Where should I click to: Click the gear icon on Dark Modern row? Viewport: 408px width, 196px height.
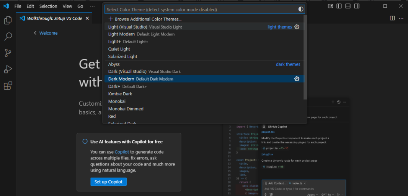[x=297, y=79]
